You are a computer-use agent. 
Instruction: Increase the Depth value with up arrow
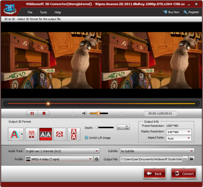[127, 126]
